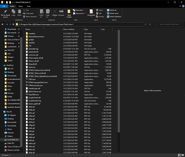The width and height of the screenshot is (185, 157).
Task: Open the Easy access dropdown
Action: 79,14
